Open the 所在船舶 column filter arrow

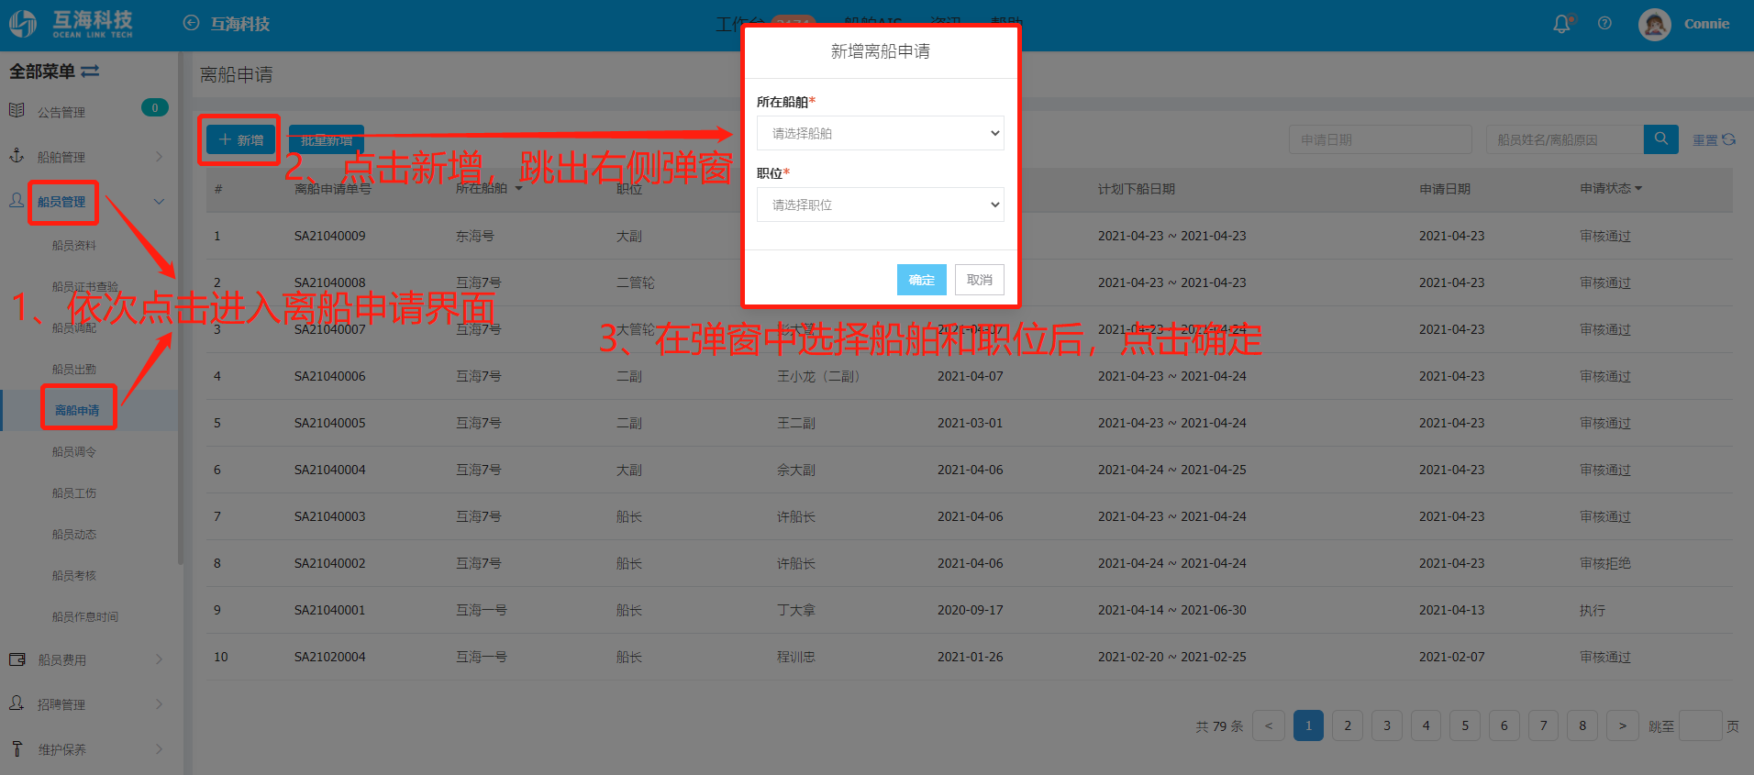click(x=518, y=189)
